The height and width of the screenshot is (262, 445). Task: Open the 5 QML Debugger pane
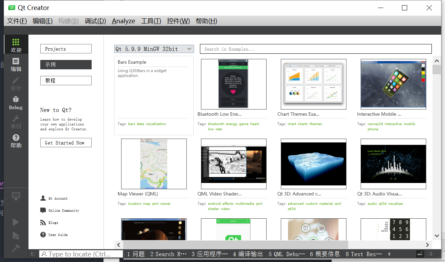[287, 254]
